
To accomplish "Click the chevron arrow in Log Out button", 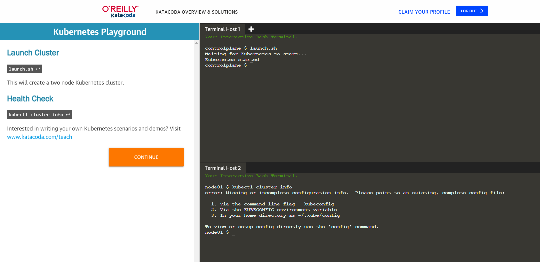I will point(481,11).
